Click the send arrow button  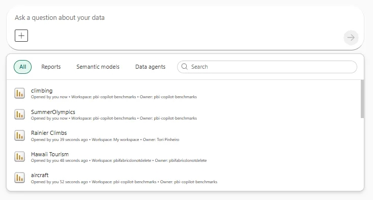click(351, 37)
